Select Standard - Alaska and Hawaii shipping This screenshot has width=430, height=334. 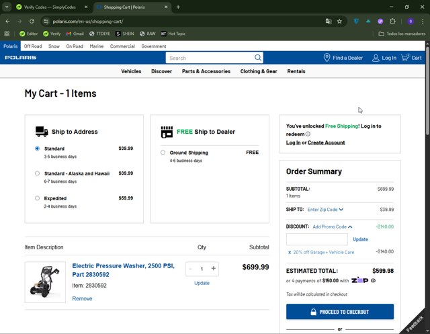(38, 173)
